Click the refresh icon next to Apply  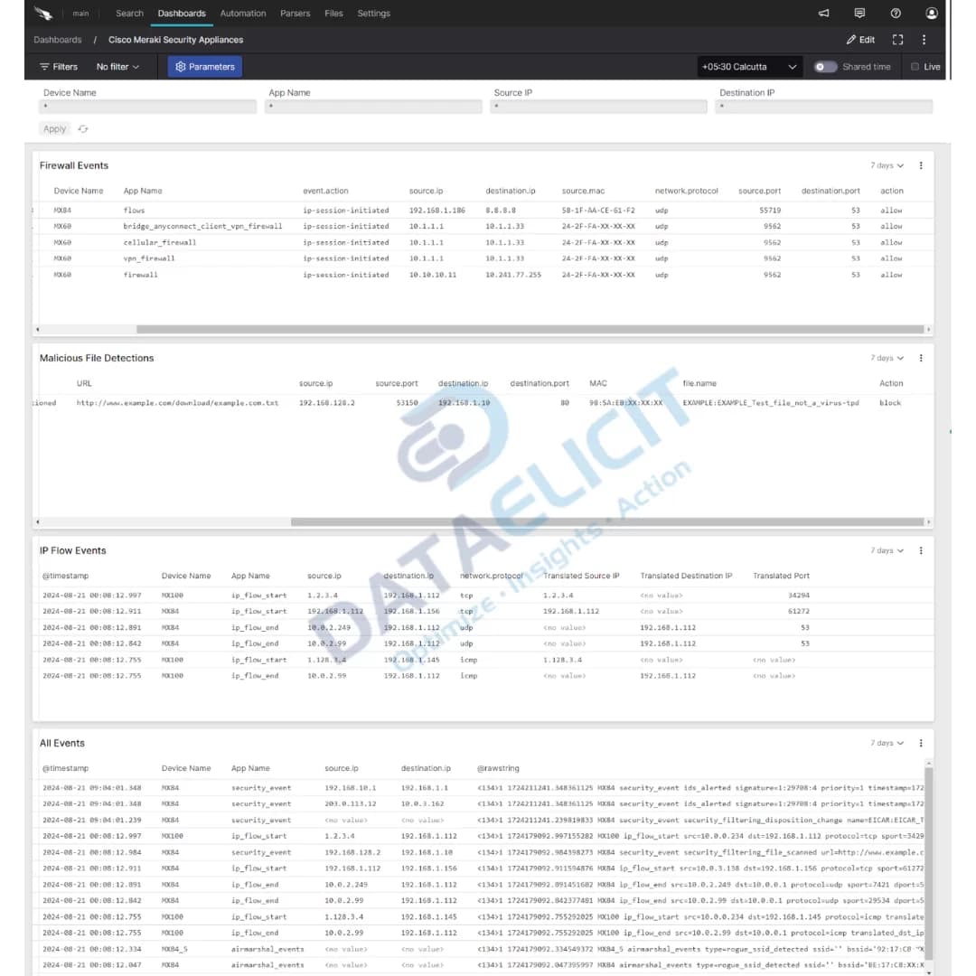click(x=82, y=128)
